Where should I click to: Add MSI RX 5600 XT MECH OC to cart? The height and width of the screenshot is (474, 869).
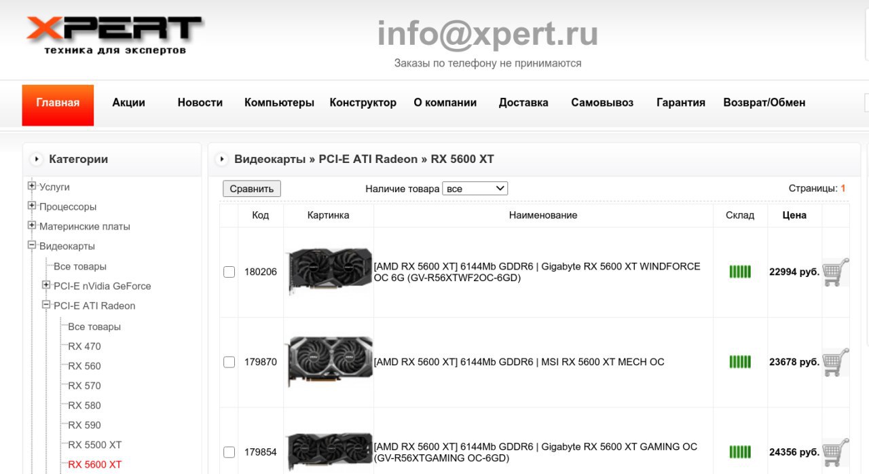coord(835,362)
